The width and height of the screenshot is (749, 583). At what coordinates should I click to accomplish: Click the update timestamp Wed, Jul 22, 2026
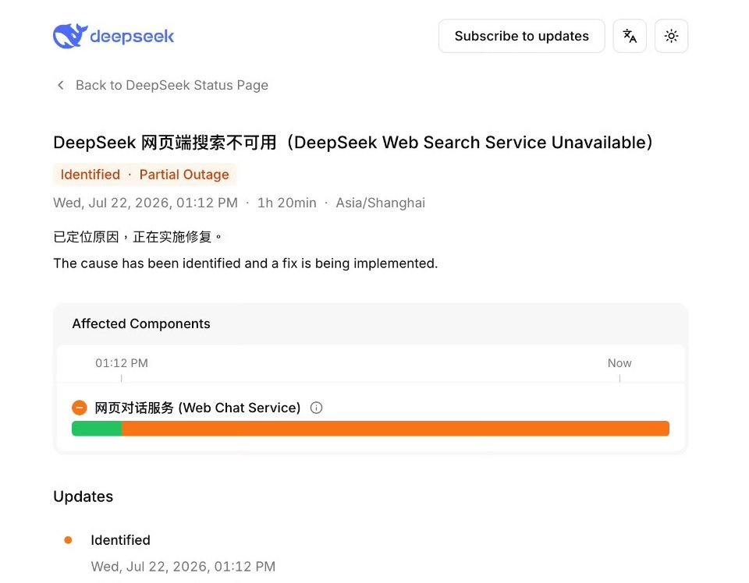tap(183, 567)
